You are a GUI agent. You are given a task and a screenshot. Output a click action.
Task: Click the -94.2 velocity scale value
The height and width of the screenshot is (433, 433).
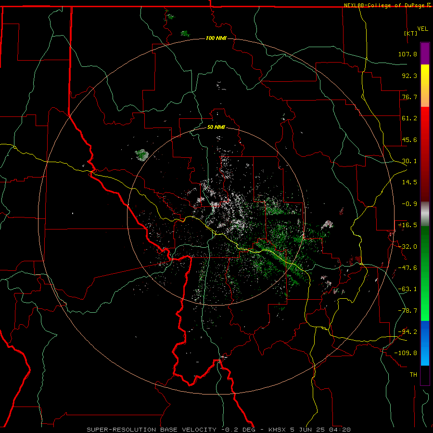point(408,332)
